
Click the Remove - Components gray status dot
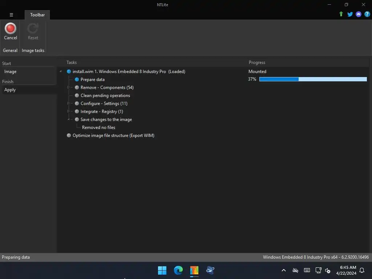click(77, 87)
